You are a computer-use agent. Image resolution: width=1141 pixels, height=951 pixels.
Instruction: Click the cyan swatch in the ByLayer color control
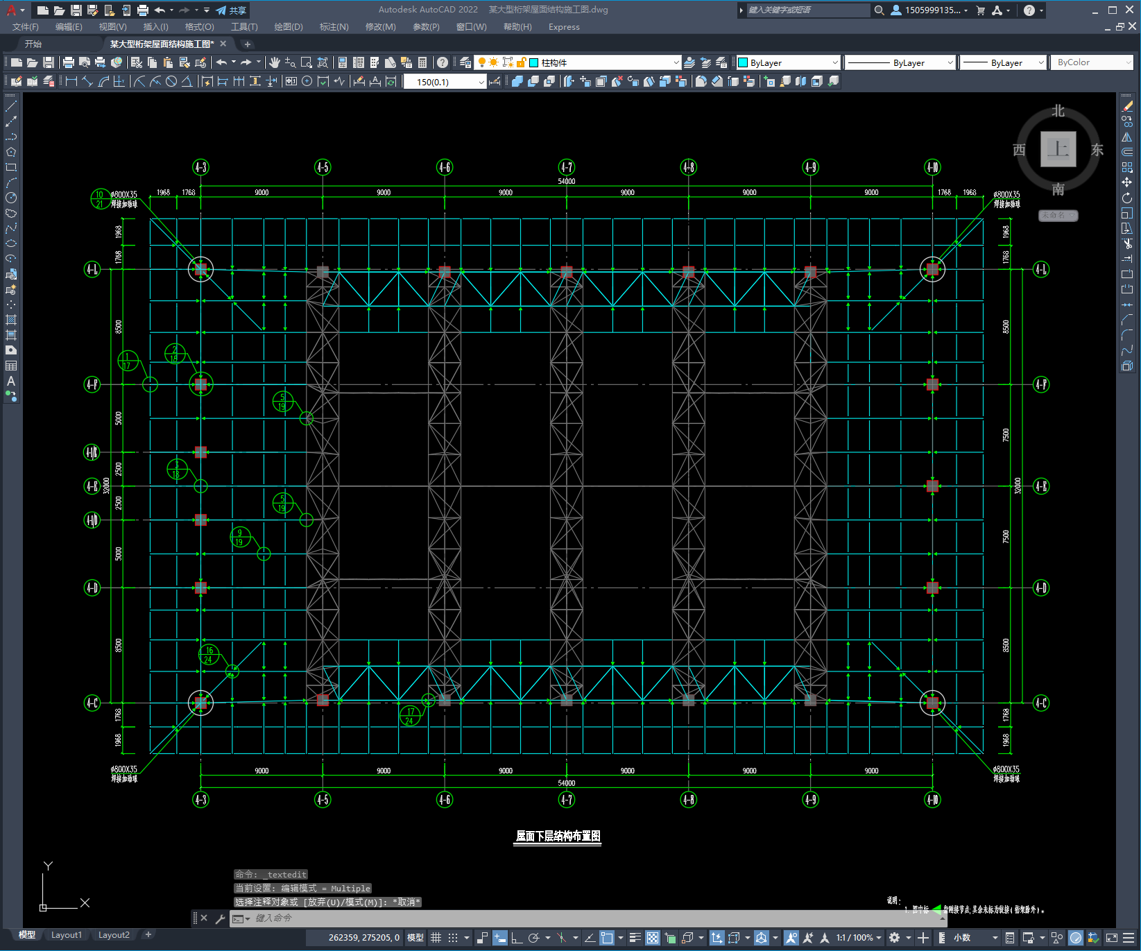click(743, 62)
